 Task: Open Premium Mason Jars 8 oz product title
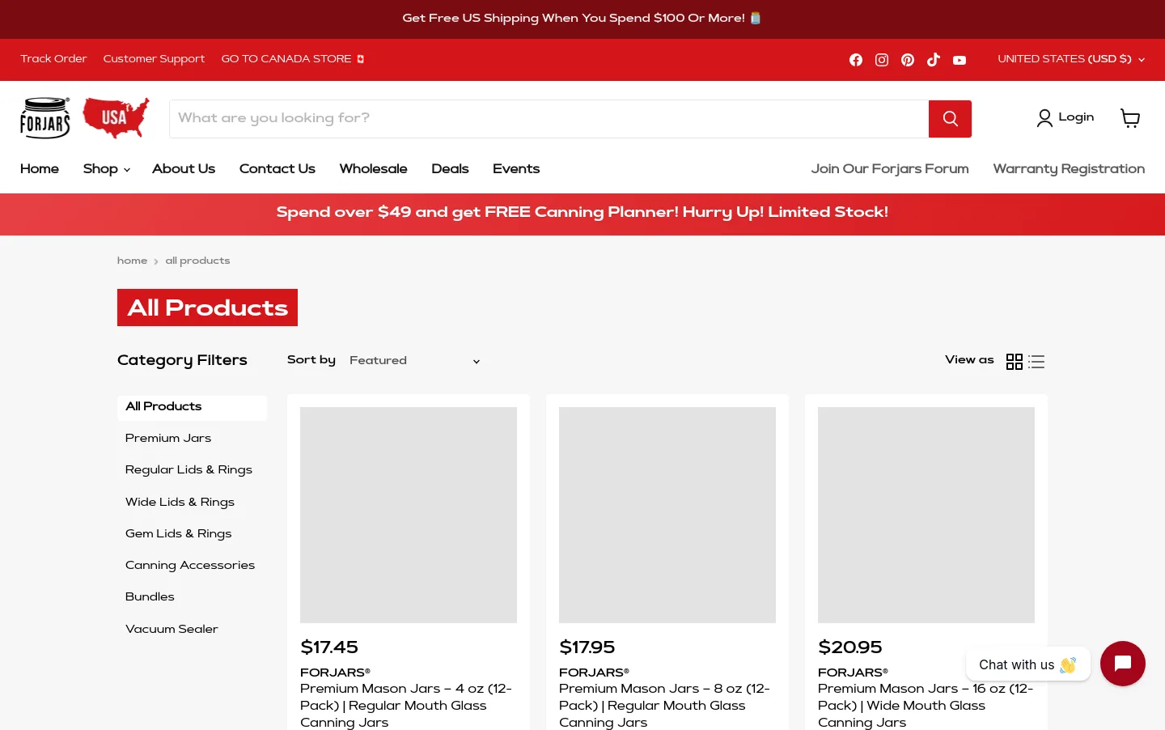[664, 706]
